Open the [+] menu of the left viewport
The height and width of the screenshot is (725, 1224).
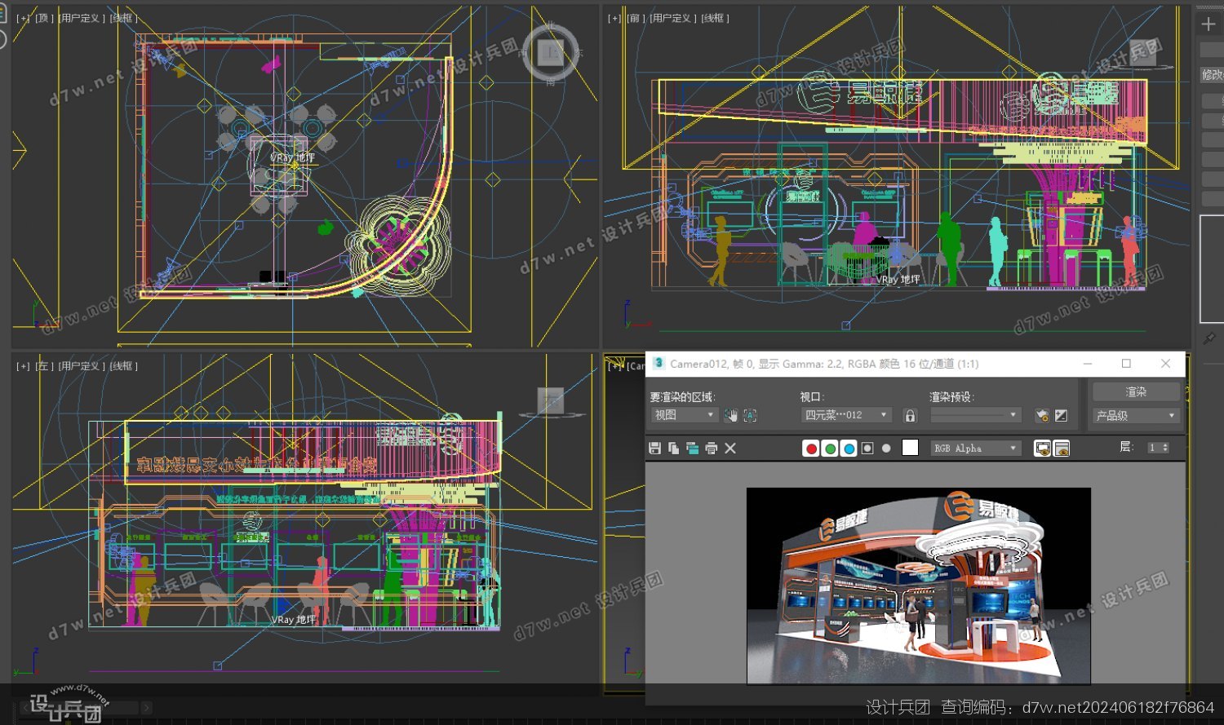22,366
